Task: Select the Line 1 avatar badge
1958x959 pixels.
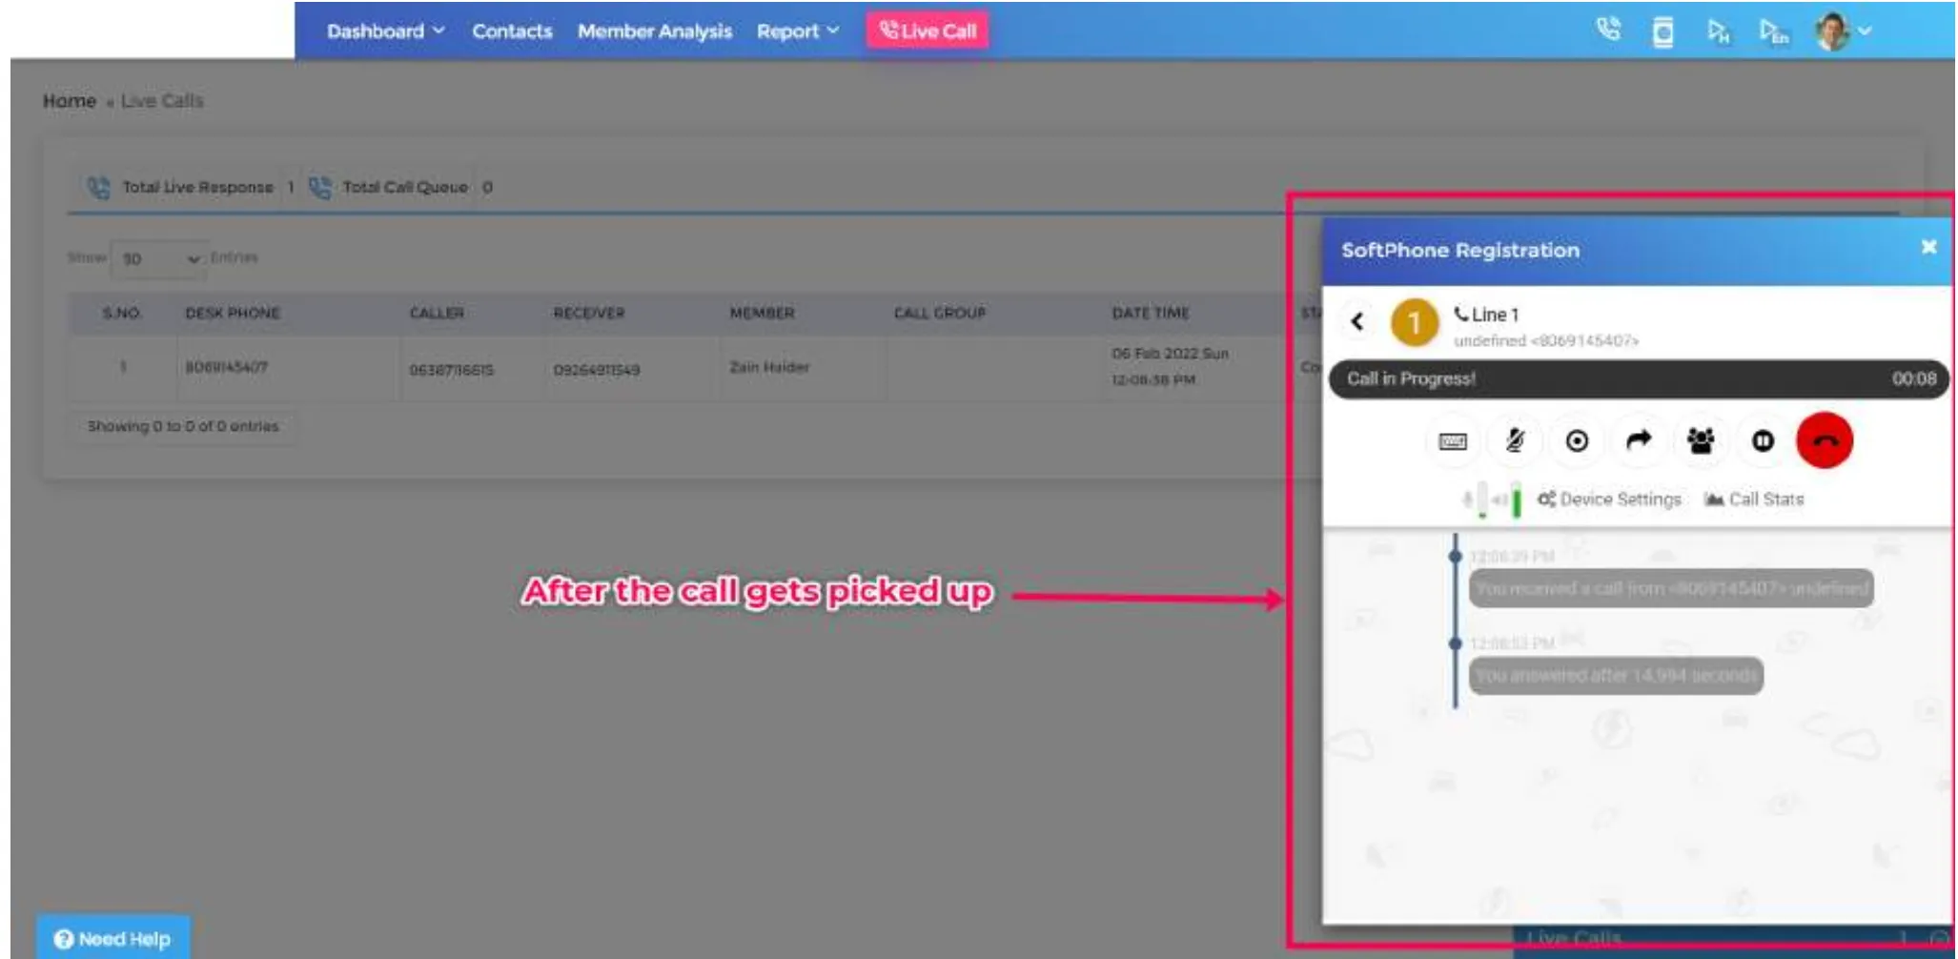Action: tap(1415, 323)
